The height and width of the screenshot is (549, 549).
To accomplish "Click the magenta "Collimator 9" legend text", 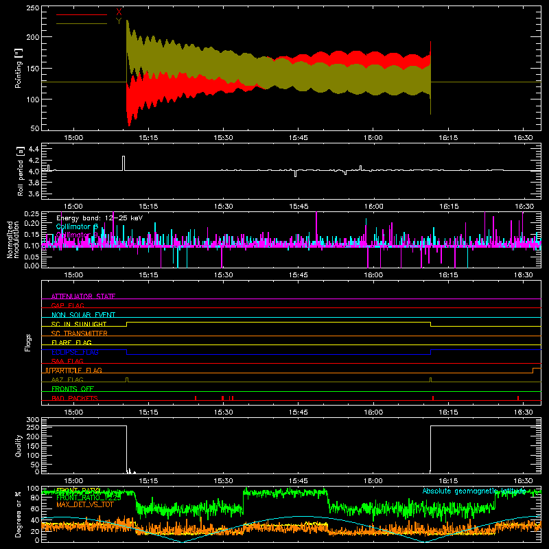I will pyautogui.click(x=77, y=235).
